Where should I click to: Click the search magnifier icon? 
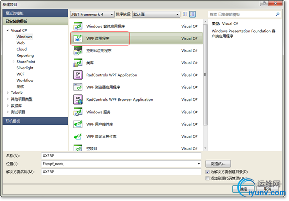click(277, 14)
